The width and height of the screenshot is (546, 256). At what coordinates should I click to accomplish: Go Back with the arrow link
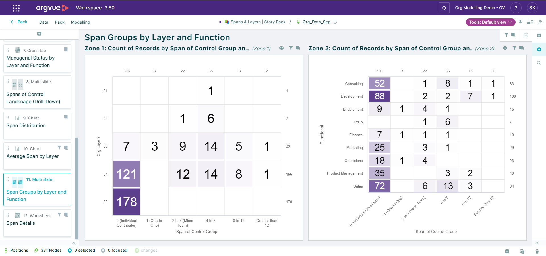(x=19, y=22)
